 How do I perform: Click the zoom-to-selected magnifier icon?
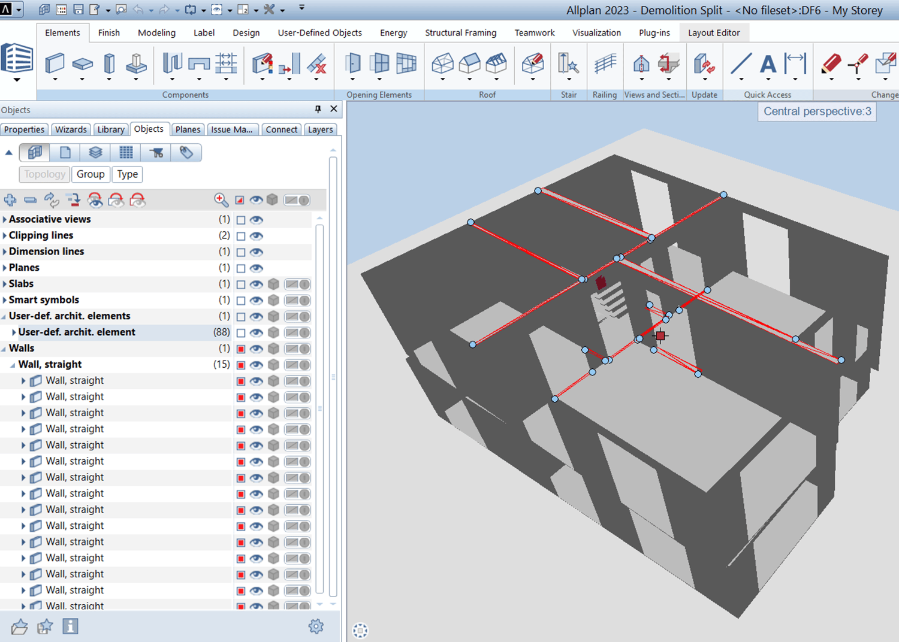(221, 200)
